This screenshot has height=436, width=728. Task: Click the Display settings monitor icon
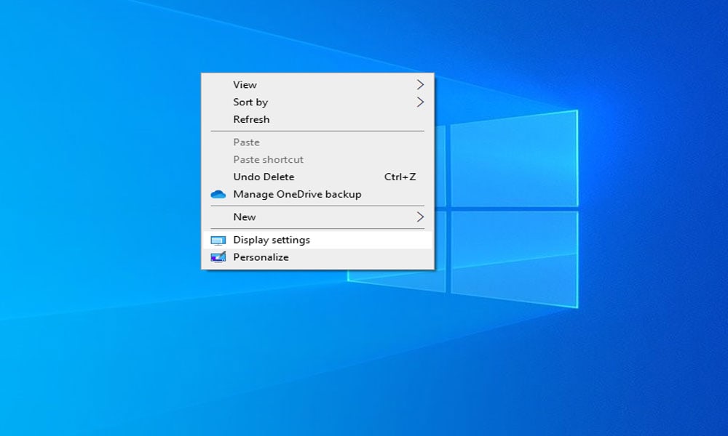(218, 241)
